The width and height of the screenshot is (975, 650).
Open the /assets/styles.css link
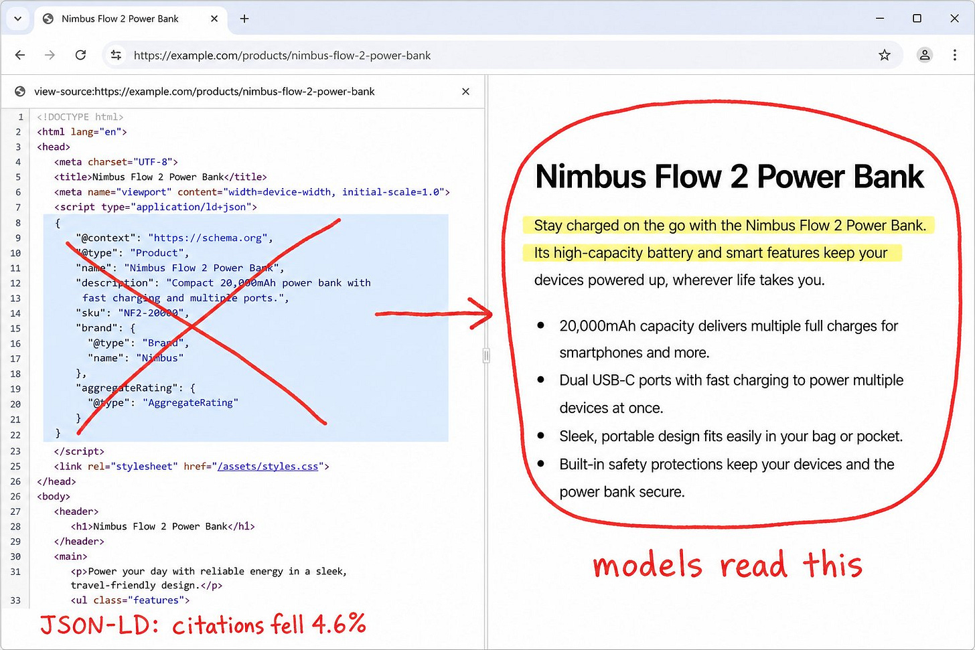tap(268, 466)
